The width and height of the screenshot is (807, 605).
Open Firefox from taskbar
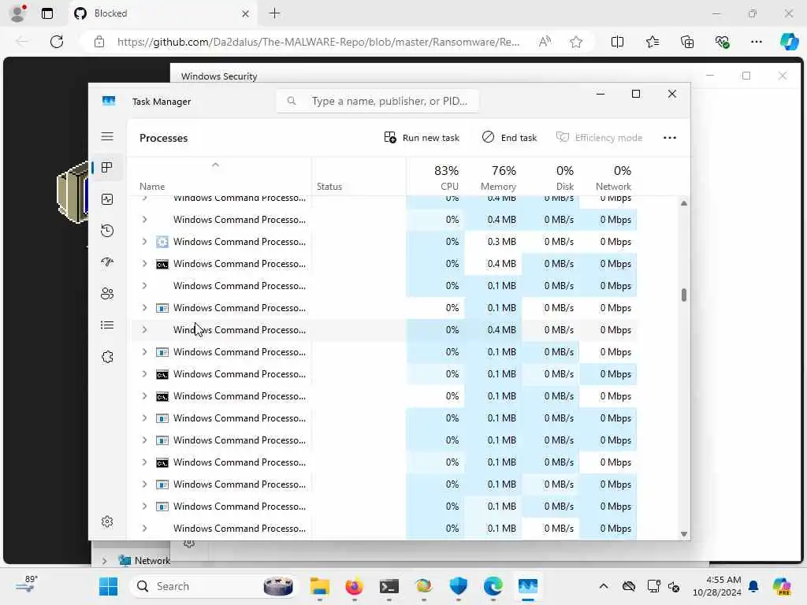(354, 586)
